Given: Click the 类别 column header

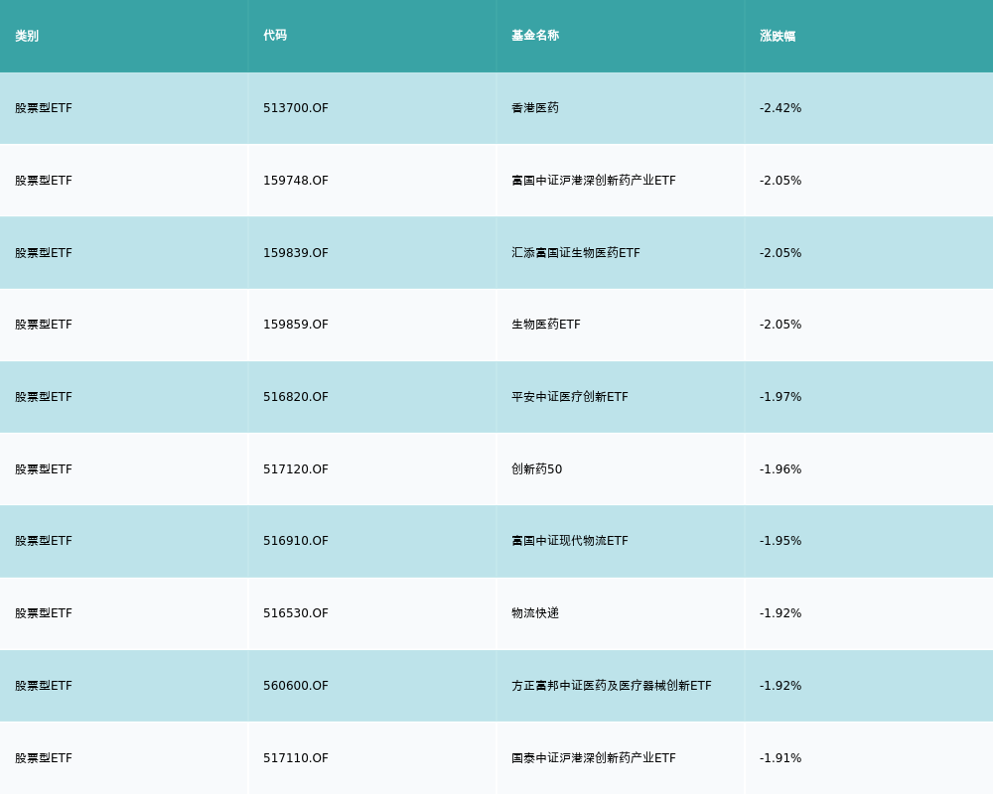Looking at the screenshot, I should [x=27, y=36].
